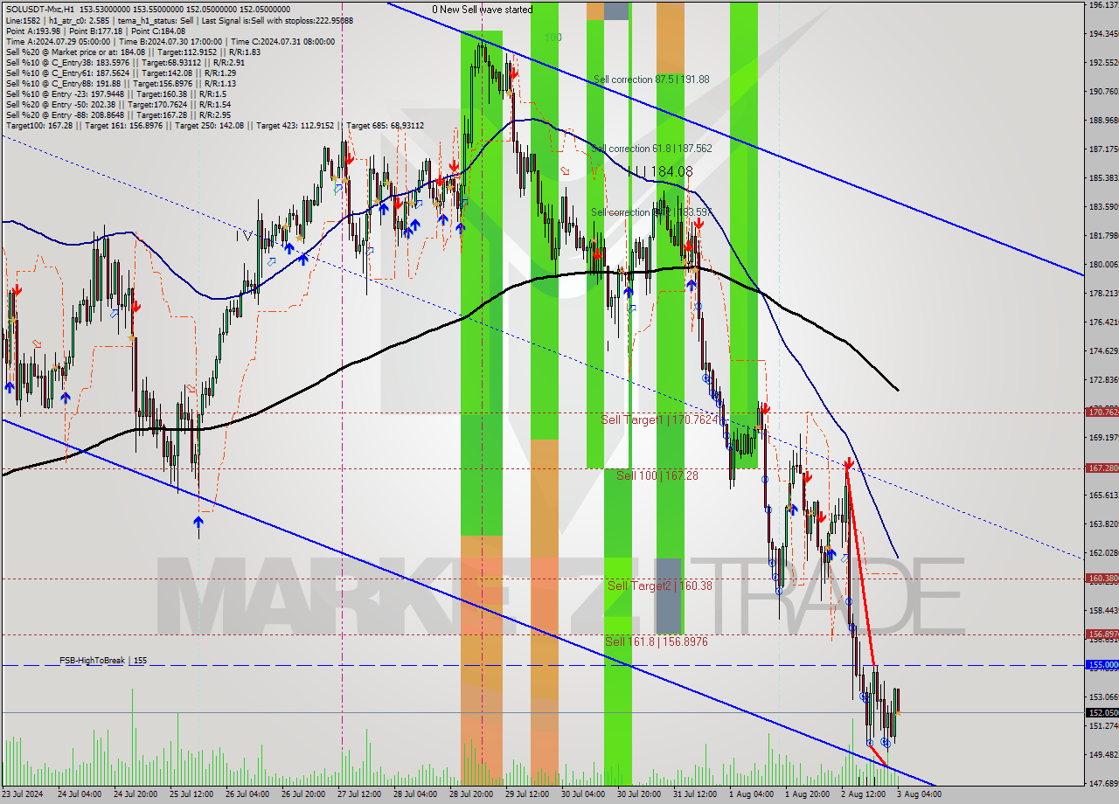
Task: Click the 149.482 value on the price scale
Action: (1102, 755)
